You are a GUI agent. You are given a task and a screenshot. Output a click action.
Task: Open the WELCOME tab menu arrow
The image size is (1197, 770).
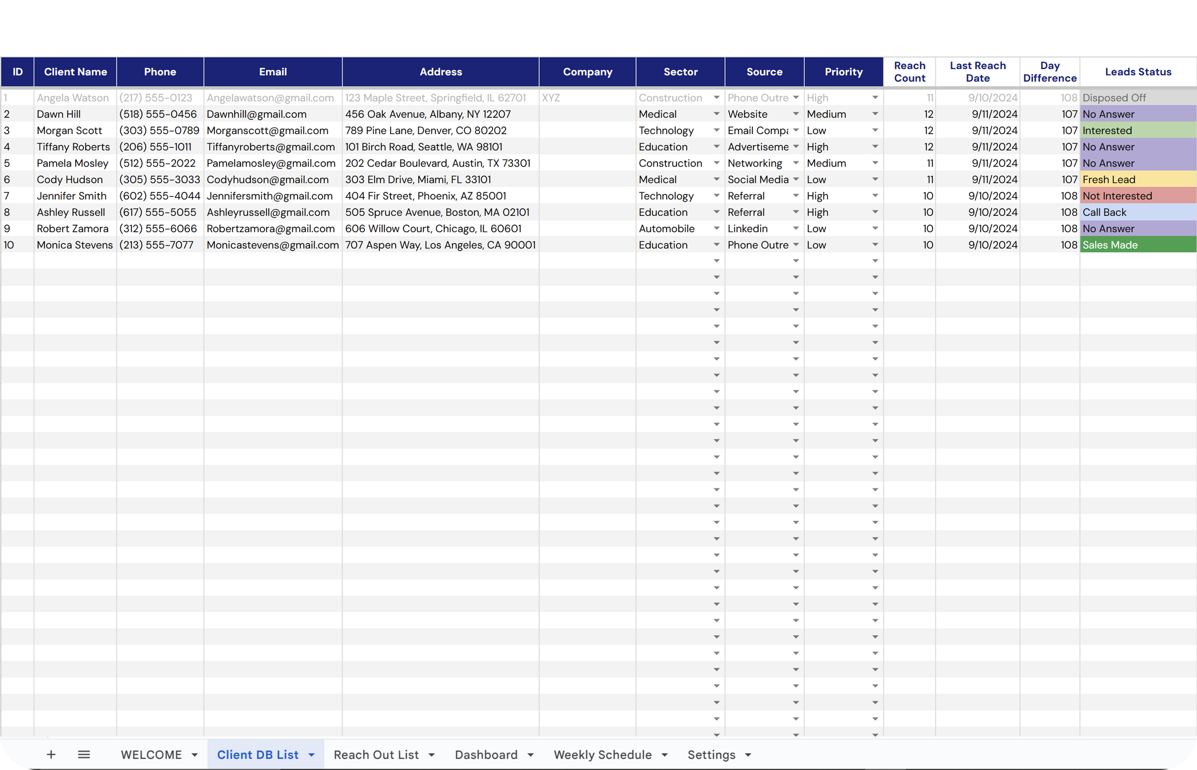pos(195,755)
